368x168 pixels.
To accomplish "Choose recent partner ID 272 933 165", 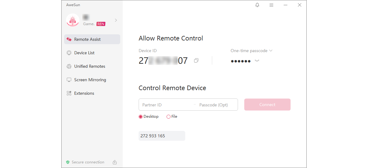I will [x=162, y=136].
